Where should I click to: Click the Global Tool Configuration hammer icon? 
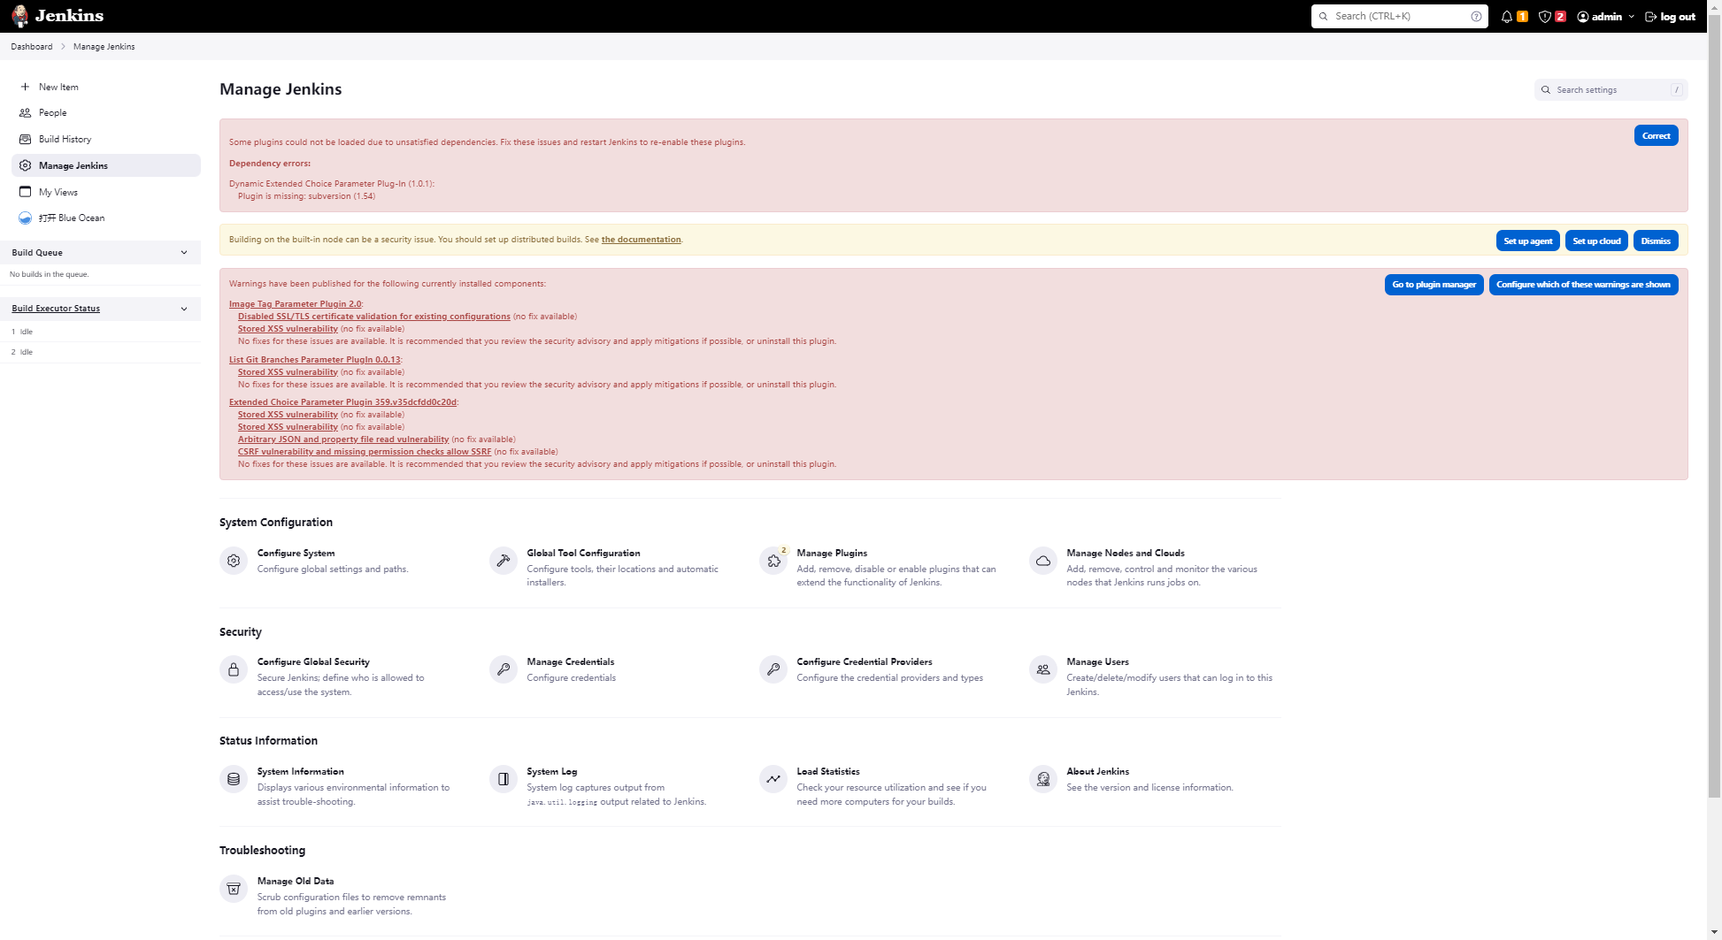(x=504, y=561)
